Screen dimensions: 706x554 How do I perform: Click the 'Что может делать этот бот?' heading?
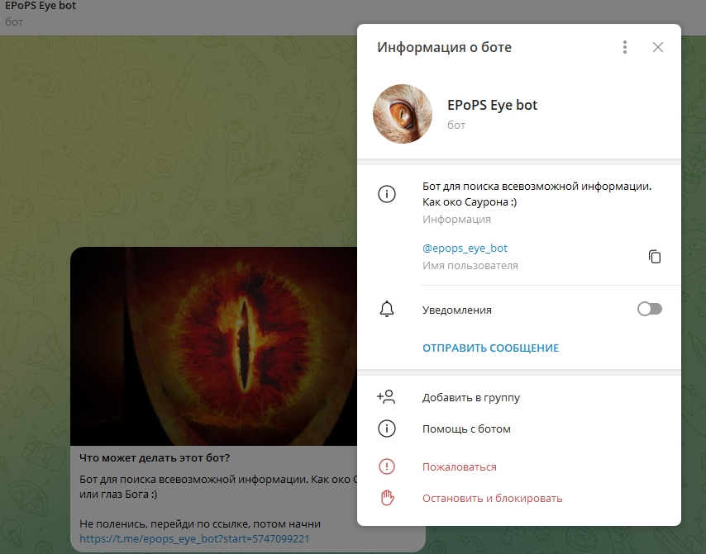[155, 457]
